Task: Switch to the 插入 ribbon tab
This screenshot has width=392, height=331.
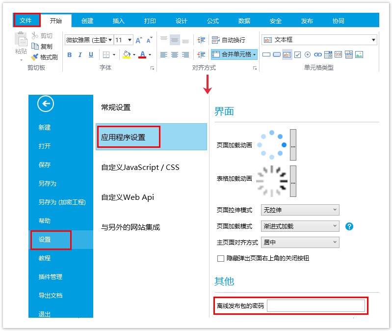Action: coord(119,21)
